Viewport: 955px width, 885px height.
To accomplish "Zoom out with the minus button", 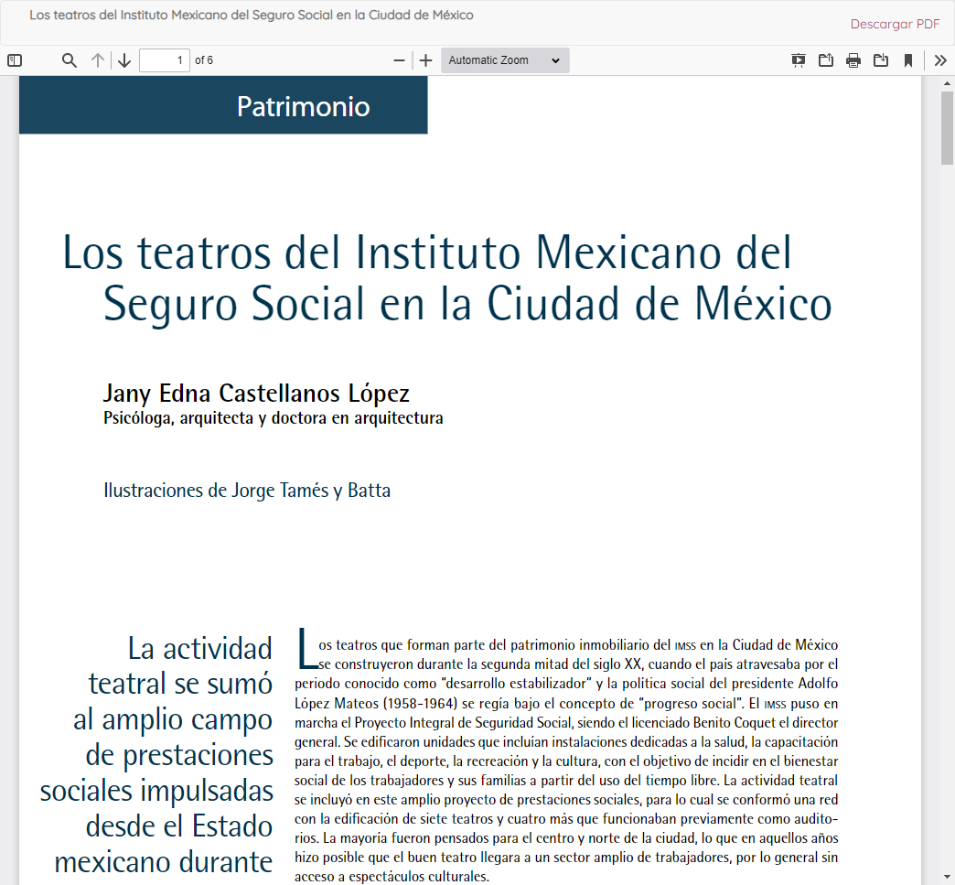I will (399, 60).
